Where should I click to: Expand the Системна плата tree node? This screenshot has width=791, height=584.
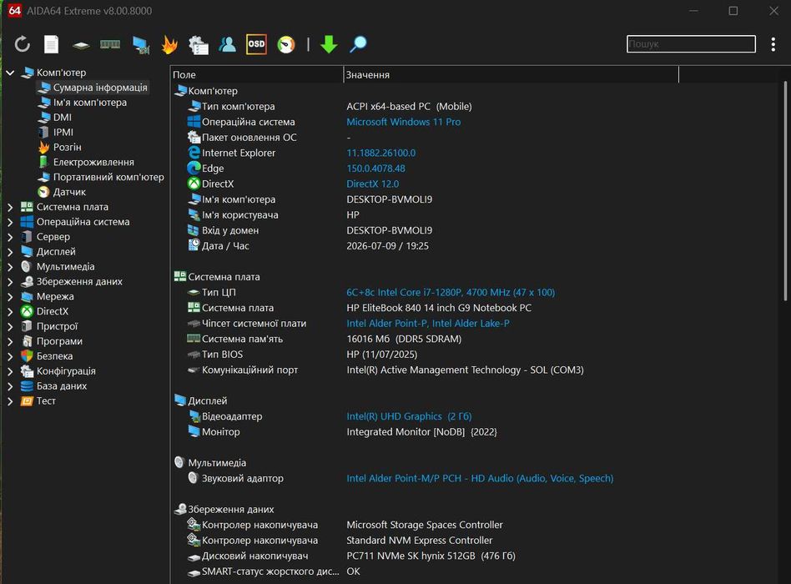[x=10, y=207]
